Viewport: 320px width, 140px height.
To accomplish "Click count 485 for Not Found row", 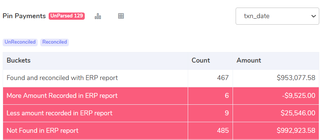I will (223, 131).
